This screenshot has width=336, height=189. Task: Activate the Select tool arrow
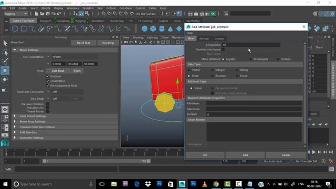5,43
